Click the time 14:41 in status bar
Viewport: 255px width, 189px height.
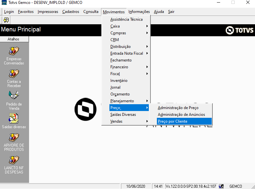pos(158,186)
